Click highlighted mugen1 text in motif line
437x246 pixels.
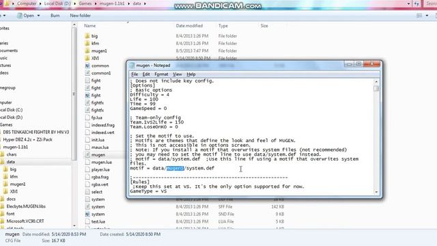coord(175,168)
